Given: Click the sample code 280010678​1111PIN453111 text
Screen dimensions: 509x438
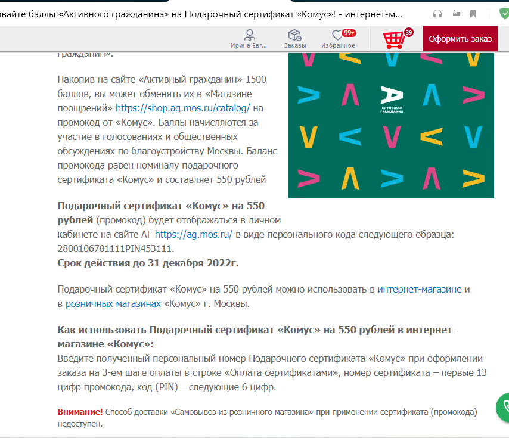Looking at the screenshot, I should coord(116,248).
